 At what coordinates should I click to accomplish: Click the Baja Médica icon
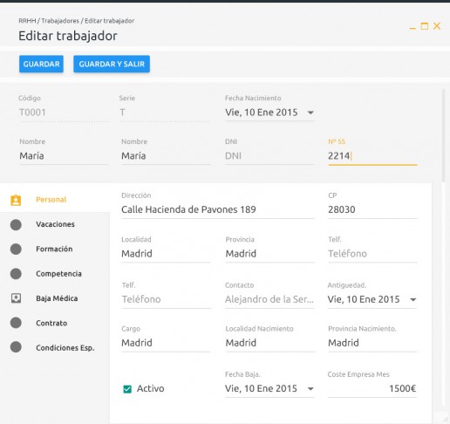click(x=16, y=298)
